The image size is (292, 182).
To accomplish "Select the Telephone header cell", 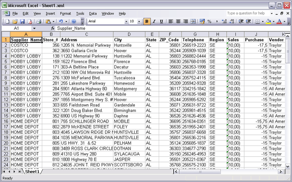I will (x=195, y=40).
